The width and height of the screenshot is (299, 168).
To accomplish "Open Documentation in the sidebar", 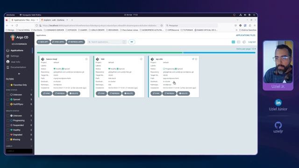I will [x=18, y=67].
